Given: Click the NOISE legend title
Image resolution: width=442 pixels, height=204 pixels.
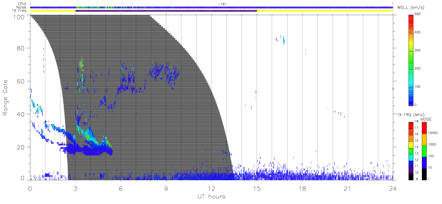Looking at the screenshot, I should [x=426, y=119].
